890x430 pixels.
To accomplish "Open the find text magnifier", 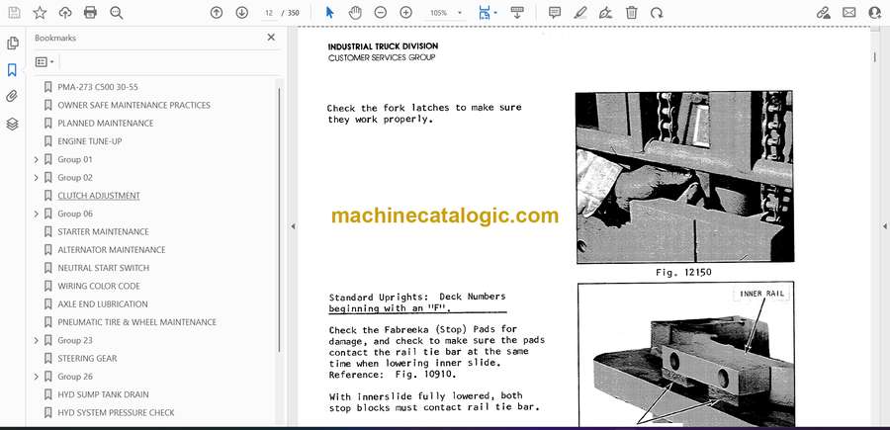I will tap(117, 13).
